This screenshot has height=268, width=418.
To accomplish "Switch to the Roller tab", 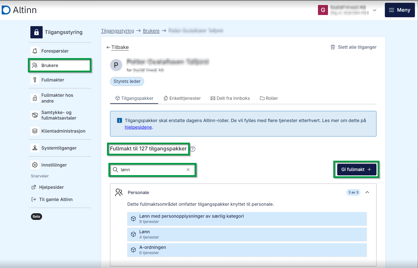I will tap(269, 98).
